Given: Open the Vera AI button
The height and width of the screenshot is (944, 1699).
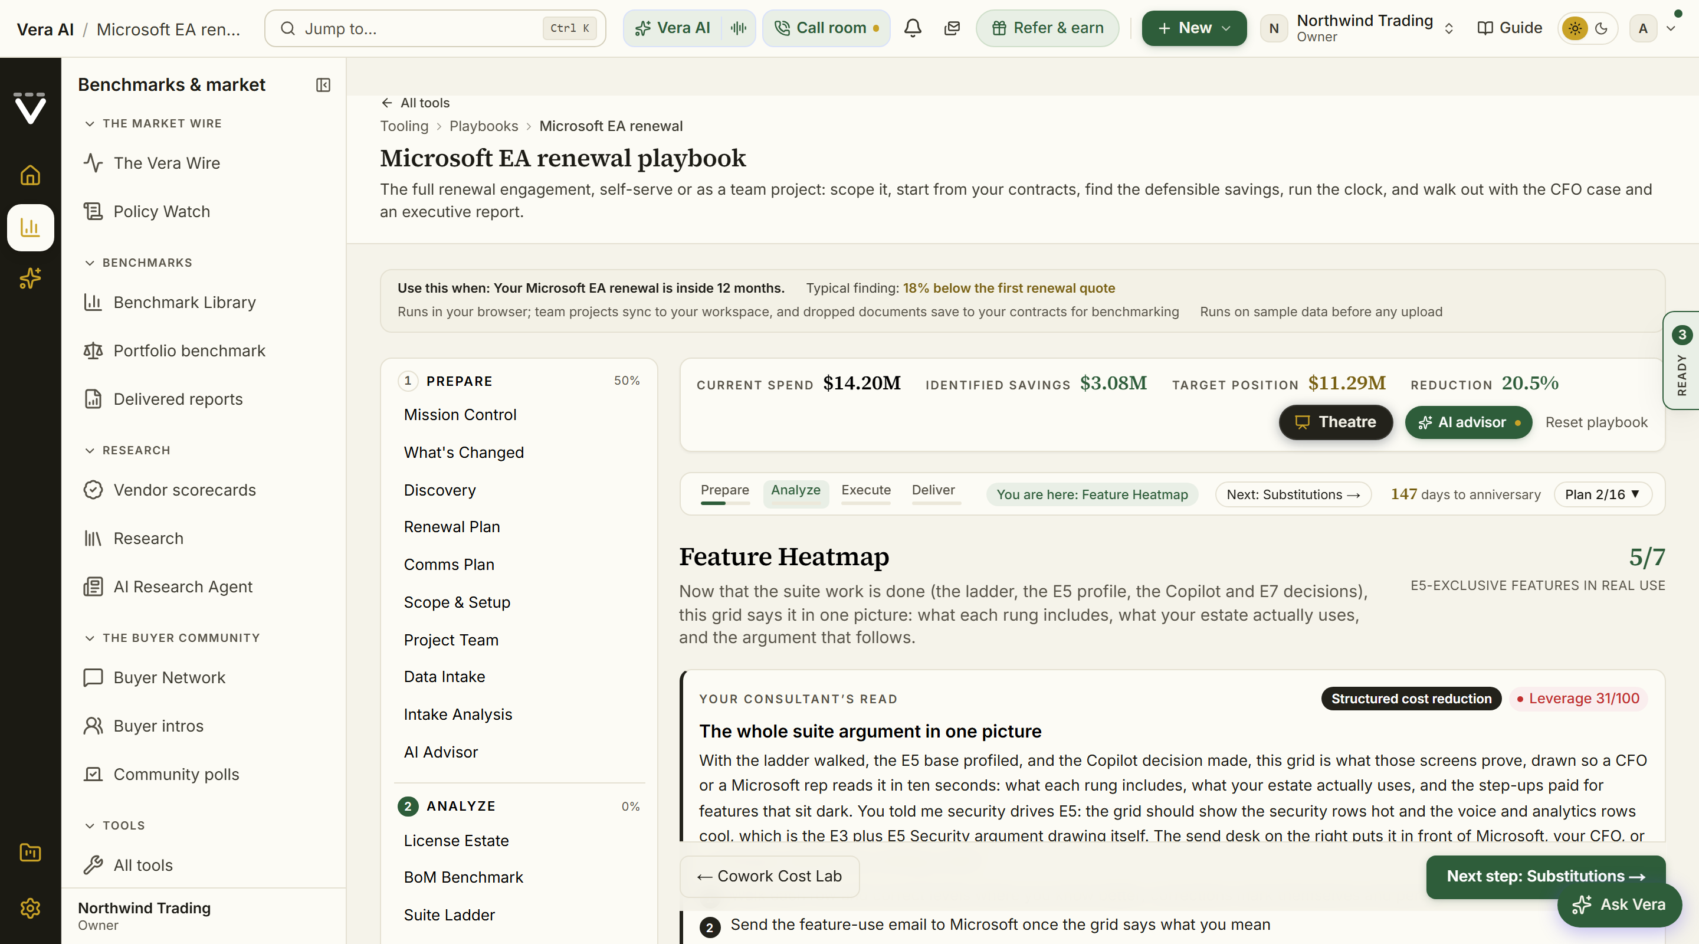Looking at the screenshot, I should (x=673, y=28).
